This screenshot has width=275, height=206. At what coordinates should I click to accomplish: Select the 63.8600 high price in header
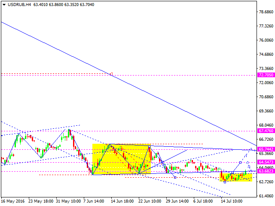click(56, 5)
